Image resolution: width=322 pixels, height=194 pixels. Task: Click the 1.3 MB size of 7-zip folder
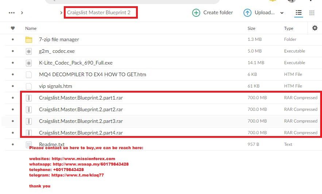(255, 39)
